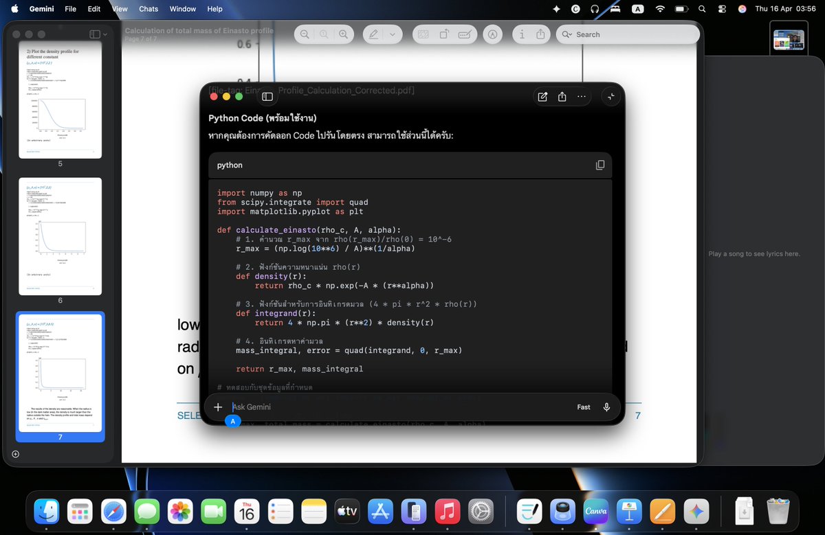The width and height of the screenshot is (825, 535).
Task: Zoom out in the Preview window
Action: click(305, 34)
